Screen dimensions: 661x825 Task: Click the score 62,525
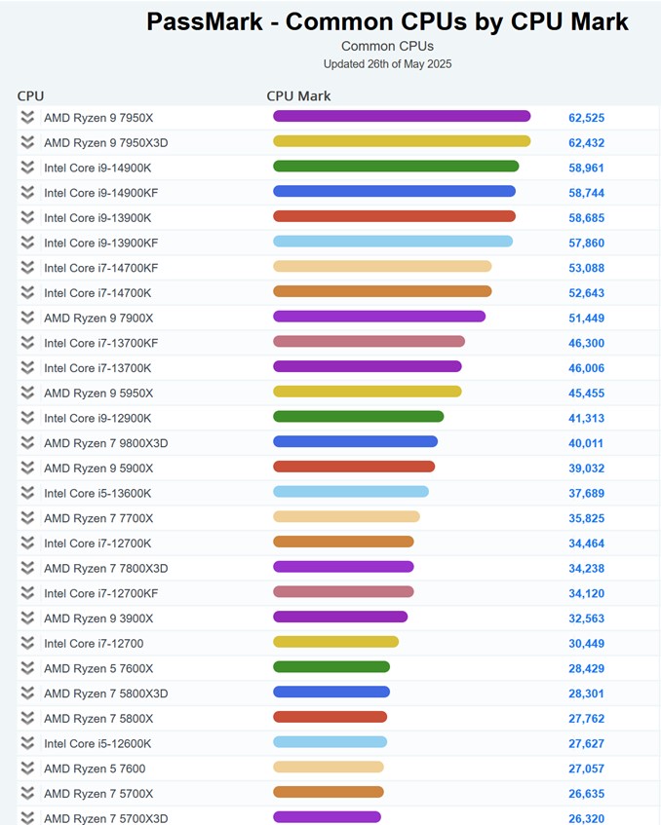click(586, 118)
